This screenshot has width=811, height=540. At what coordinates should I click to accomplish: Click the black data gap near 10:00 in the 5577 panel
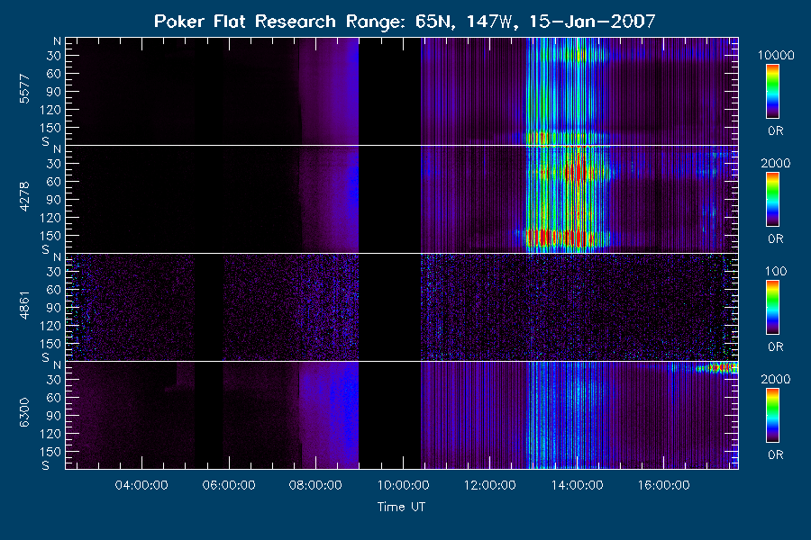tap(389, 92)
